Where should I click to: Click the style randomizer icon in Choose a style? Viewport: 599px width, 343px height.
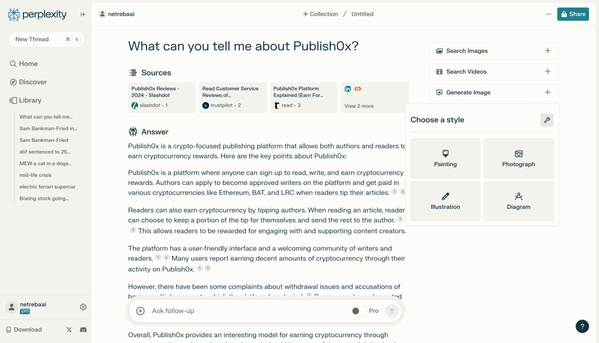coord(546,119)
